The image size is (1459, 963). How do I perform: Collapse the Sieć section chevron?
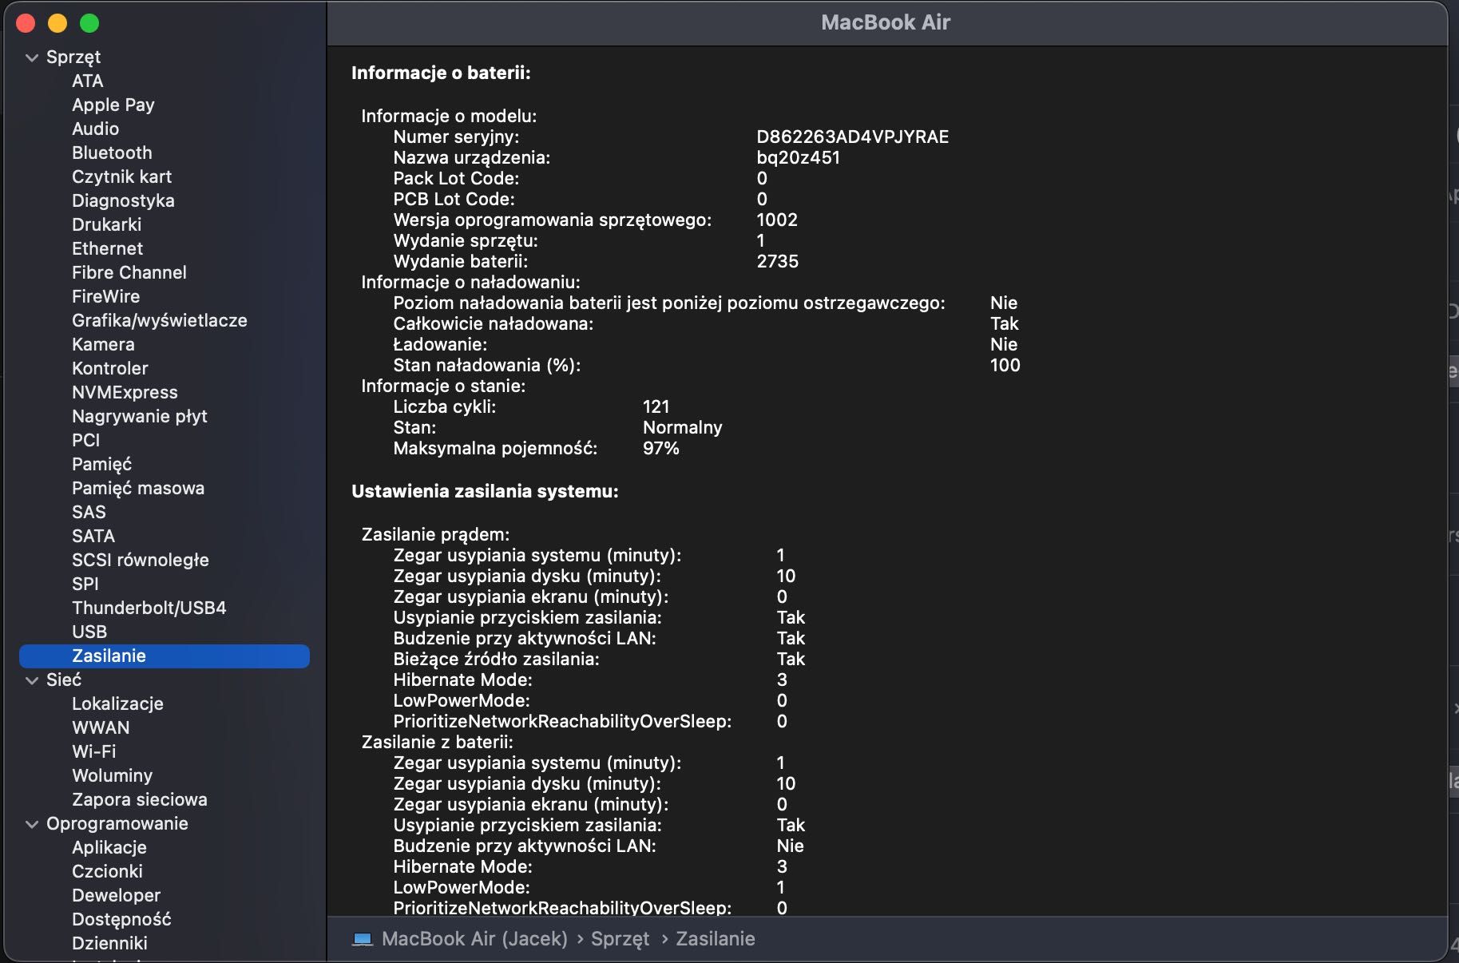(x=32, y=680)
